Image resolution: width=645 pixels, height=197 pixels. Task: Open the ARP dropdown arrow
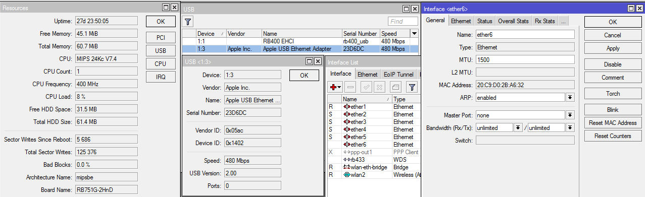[570, 97]
